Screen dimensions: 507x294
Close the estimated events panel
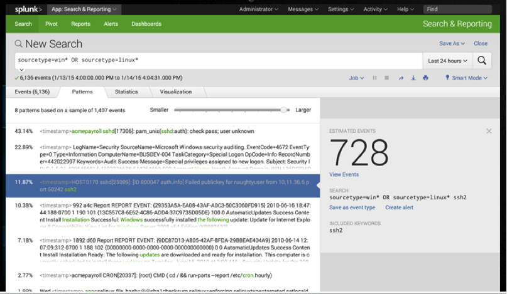click(489, 131)
